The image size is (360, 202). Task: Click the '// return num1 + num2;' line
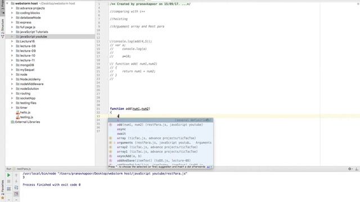(133, 71)
